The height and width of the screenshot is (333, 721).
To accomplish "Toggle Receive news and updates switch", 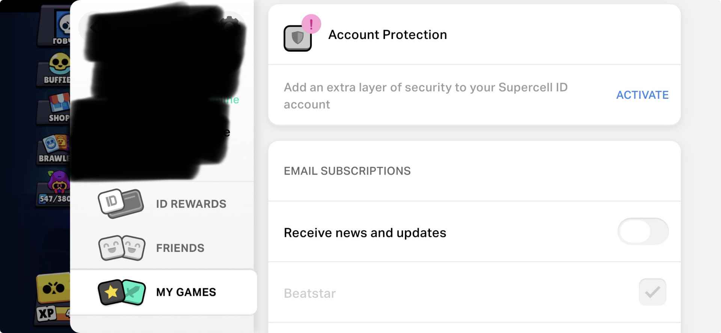I will (643, 232).
